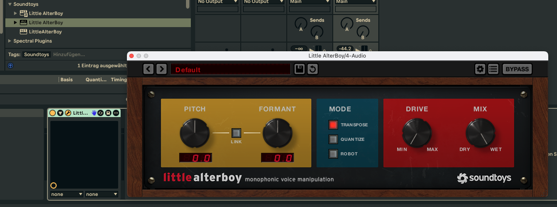
Task: Fold the Littl... device with triangle button
Action: [x=60, y=113]
